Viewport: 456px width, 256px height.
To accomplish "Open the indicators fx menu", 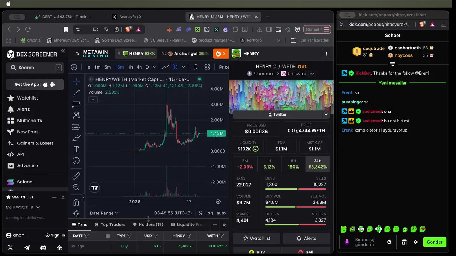I will tap(195, 67).
